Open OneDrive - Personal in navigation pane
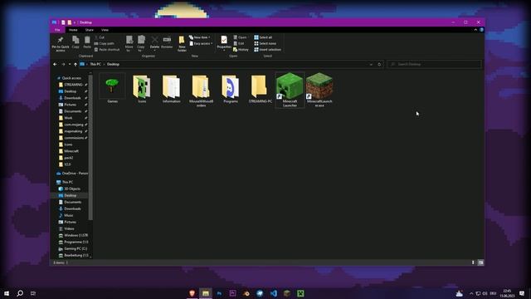This screenshot has width=531, height=299. (x=72, y=174)
